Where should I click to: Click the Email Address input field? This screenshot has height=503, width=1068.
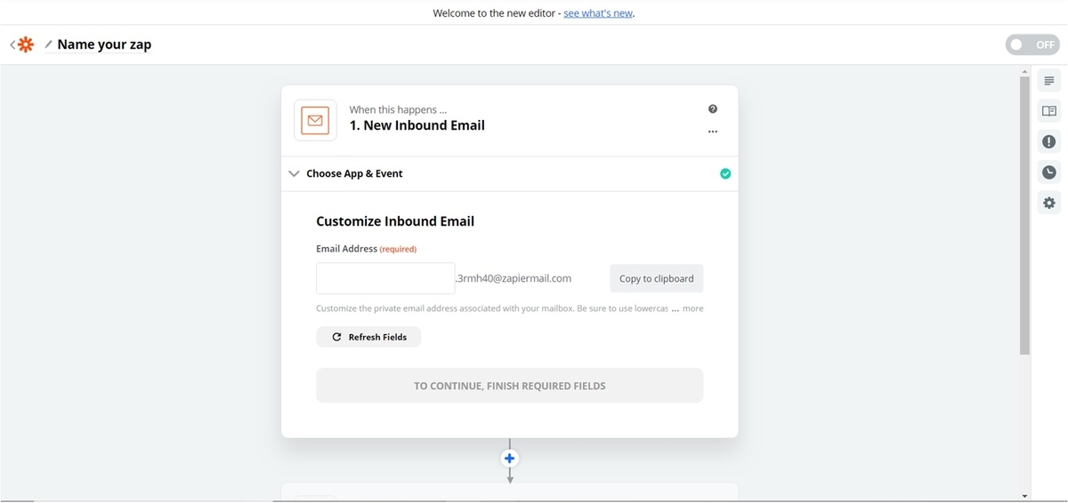[385, 278]
